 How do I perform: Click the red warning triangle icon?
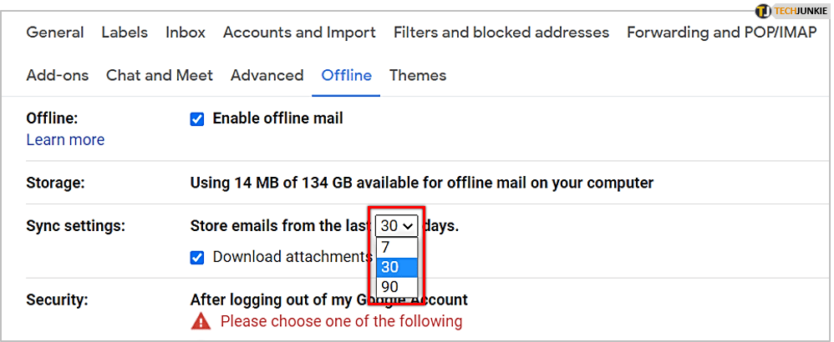click(x=201, y=321)
